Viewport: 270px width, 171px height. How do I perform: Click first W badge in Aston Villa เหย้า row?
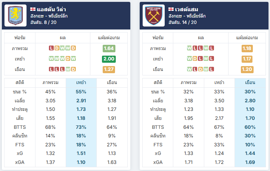click(51, 59)
